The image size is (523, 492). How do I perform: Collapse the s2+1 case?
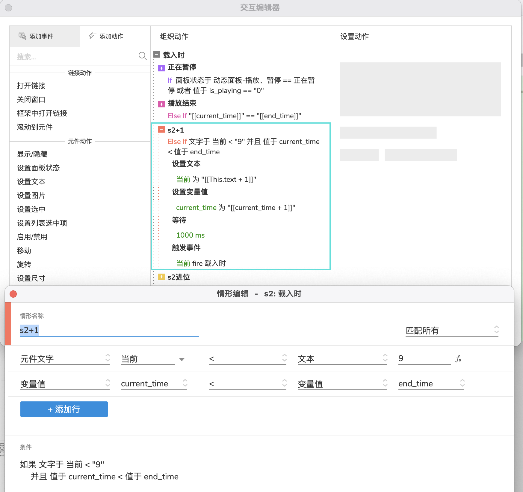pyautogui.click(x=161, y=129)
